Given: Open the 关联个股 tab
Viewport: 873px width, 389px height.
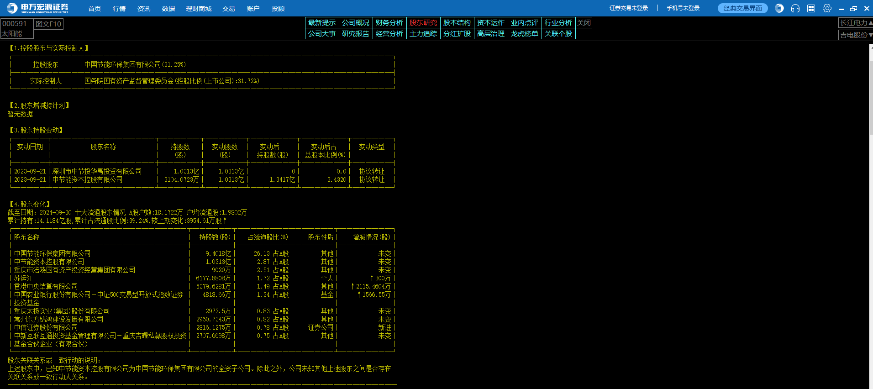Looking at the screenshot, I should (558, 33).
